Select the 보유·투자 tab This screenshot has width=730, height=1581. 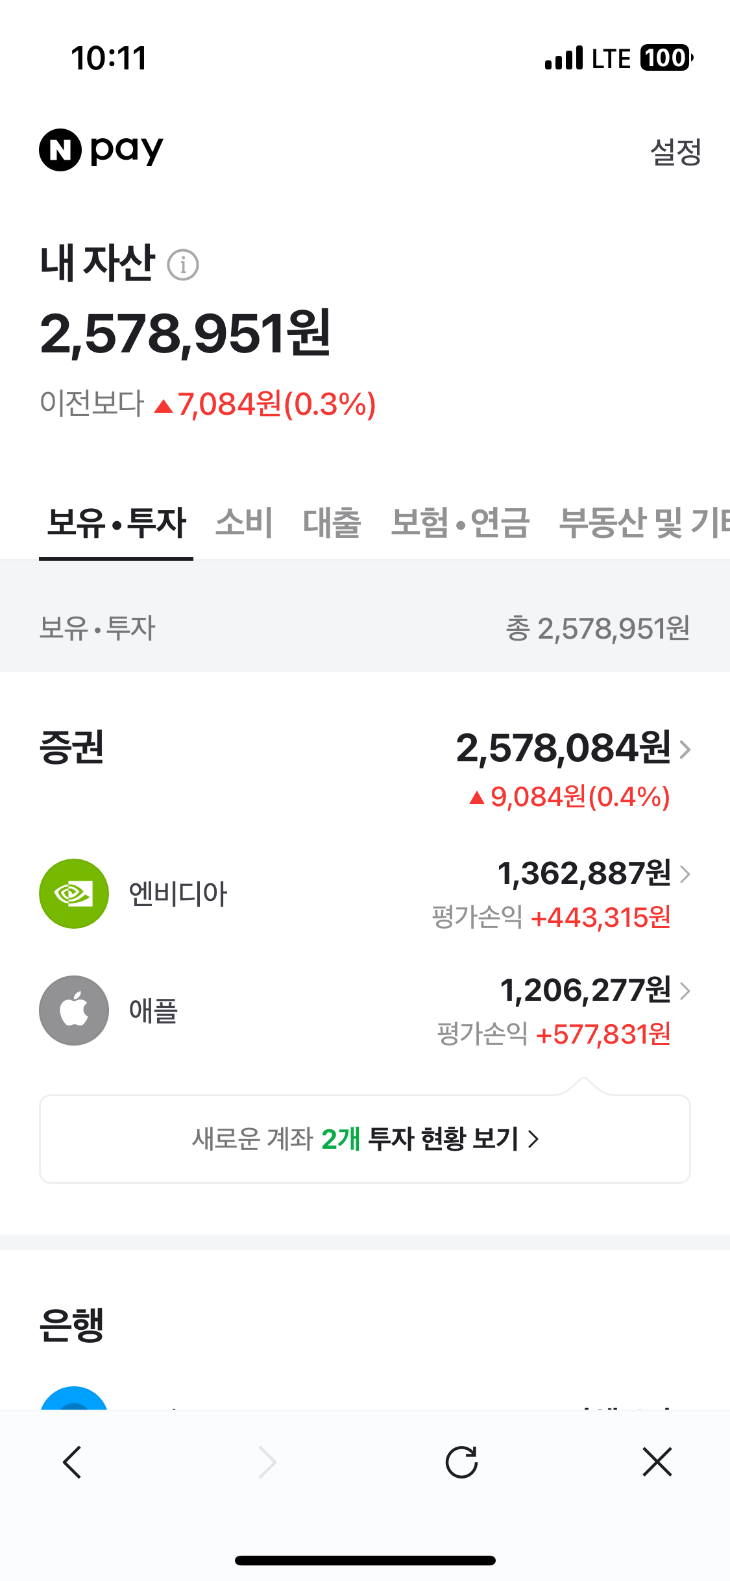point(117,523)
